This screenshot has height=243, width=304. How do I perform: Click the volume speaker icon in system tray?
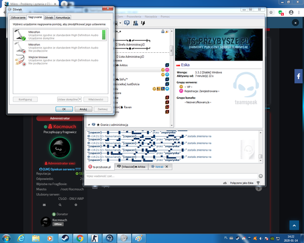261,238
